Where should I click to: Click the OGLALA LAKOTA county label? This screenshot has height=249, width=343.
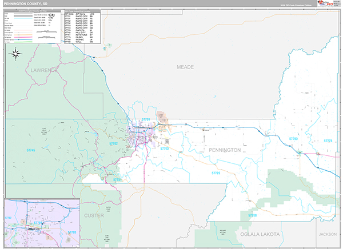[253, 235]
